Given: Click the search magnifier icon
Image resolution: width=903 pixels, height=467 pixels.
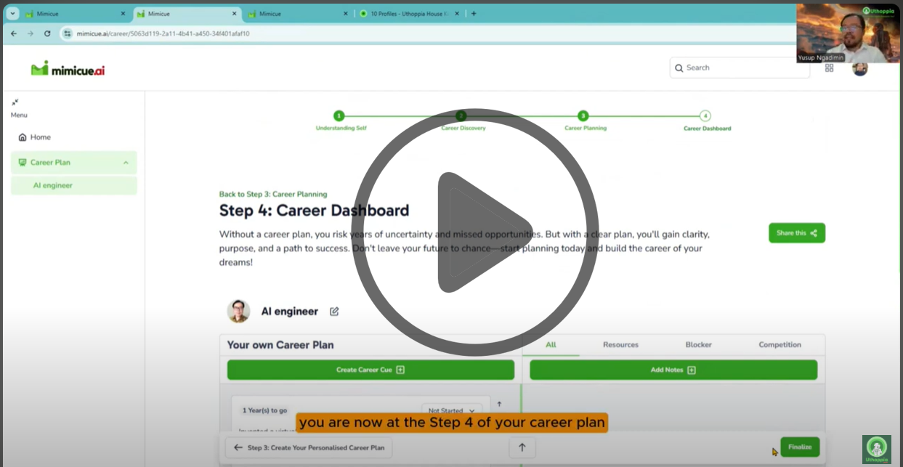Looking at the screenshot, I should pos(679,67).
